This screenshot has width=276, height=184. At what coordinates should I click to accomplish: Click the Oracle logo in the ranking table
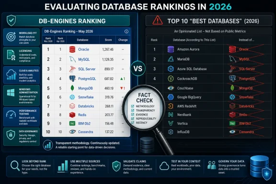tap(72, 49)
